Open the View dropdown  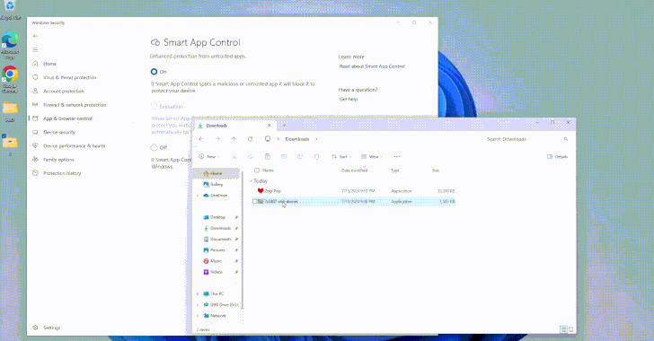(372, 157)
